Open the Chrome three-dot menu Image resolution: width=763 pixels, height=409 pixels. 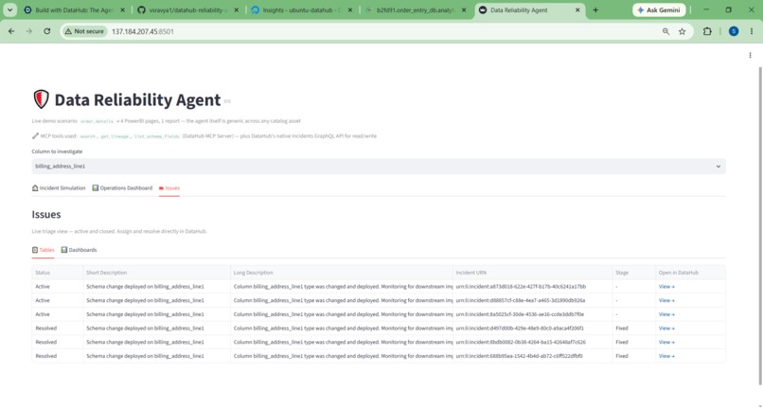(752, 31)
